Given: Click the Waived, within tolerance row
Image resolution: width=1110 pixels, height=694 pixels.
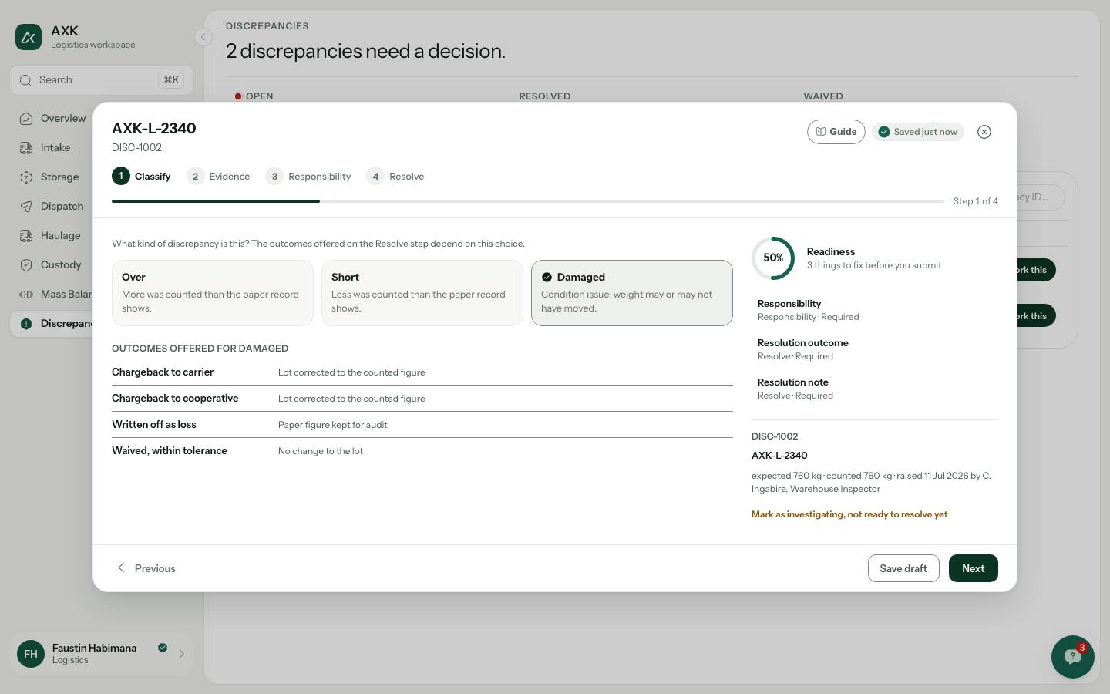Looking at the screenshot, I should [x=422, y=451].
